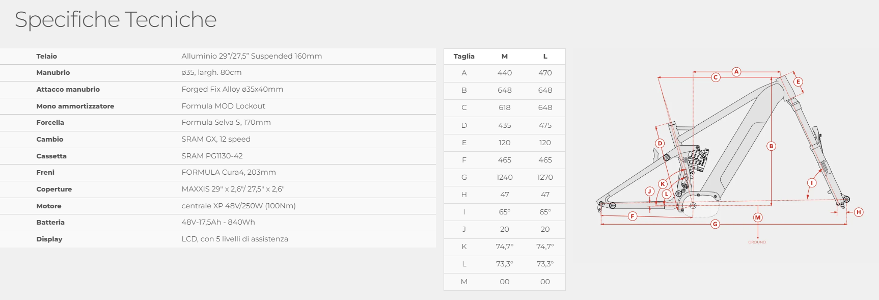Click the circled E marker by the head tube
This screenshot has height=300, width=879.
click(x=798, y=81)
